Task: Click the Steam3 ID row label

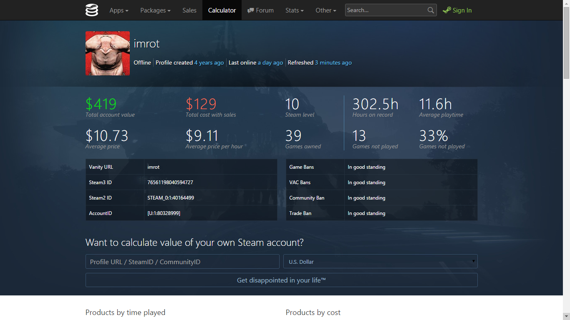Action: (100, 182)
